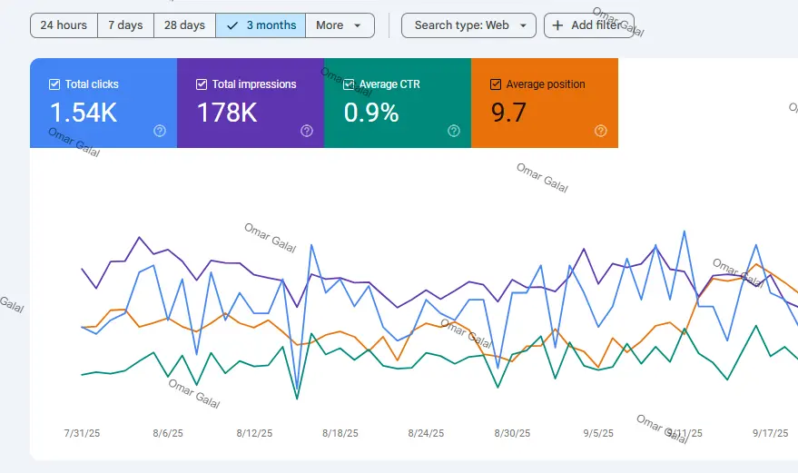Click the 8/12/25 axis date label

254,433
